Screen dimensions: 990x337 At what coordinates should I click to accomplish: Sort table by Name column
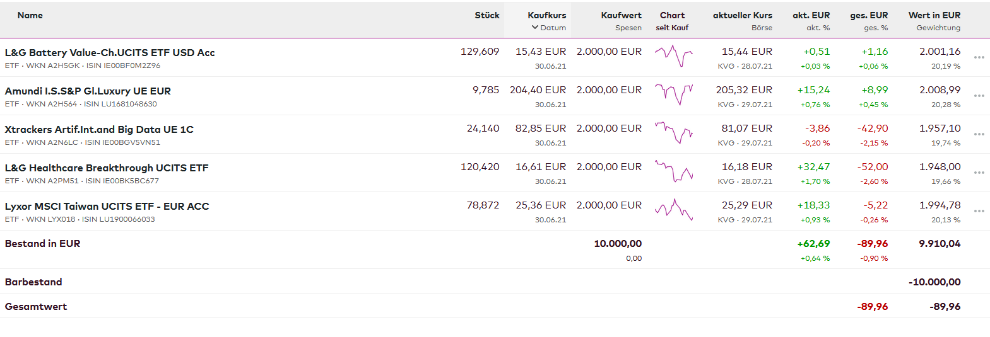click(x=30, y=15)
